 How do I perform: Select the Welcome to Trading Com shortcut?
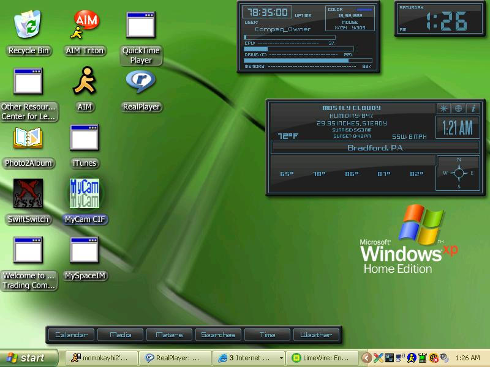point(28,250)
